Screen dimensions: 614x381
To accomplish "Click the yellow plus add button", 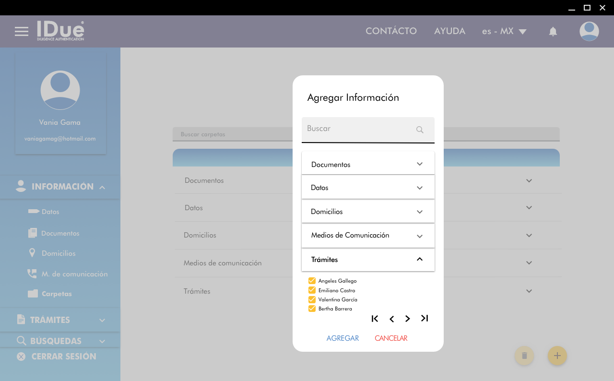I will pos(557,356).
